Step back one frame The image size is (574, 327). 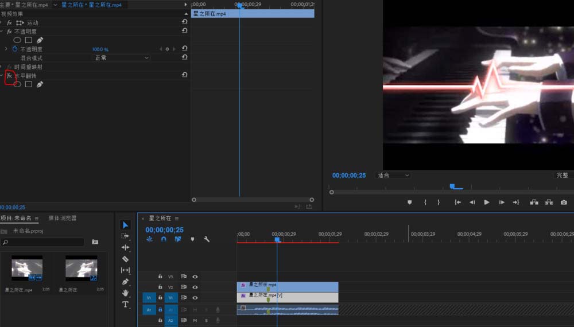pyautogui.click(x=472, y=203)
